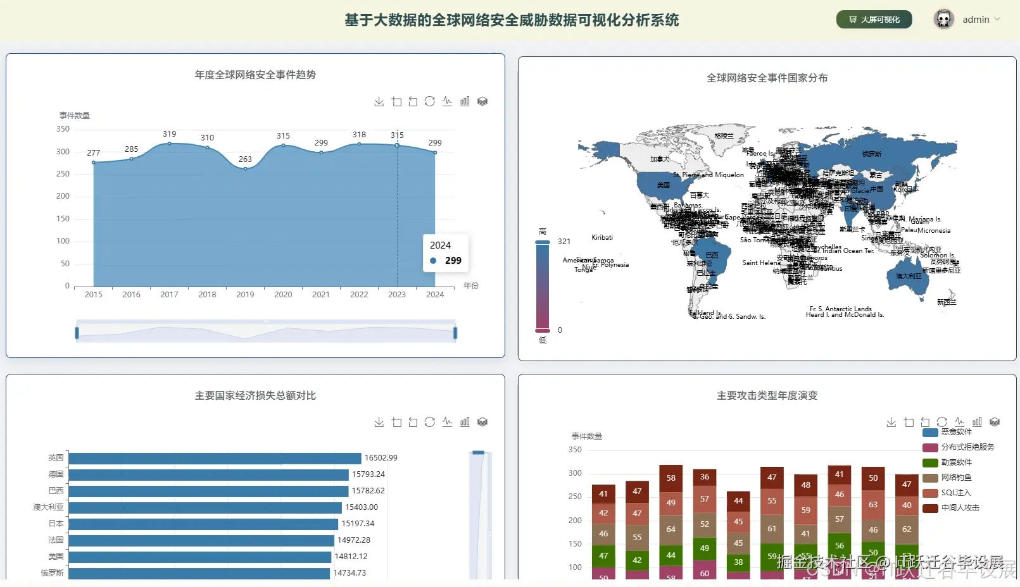Click the admin user avatar
This screenshot has height=587, width=1020.
[x=944, y=20]
